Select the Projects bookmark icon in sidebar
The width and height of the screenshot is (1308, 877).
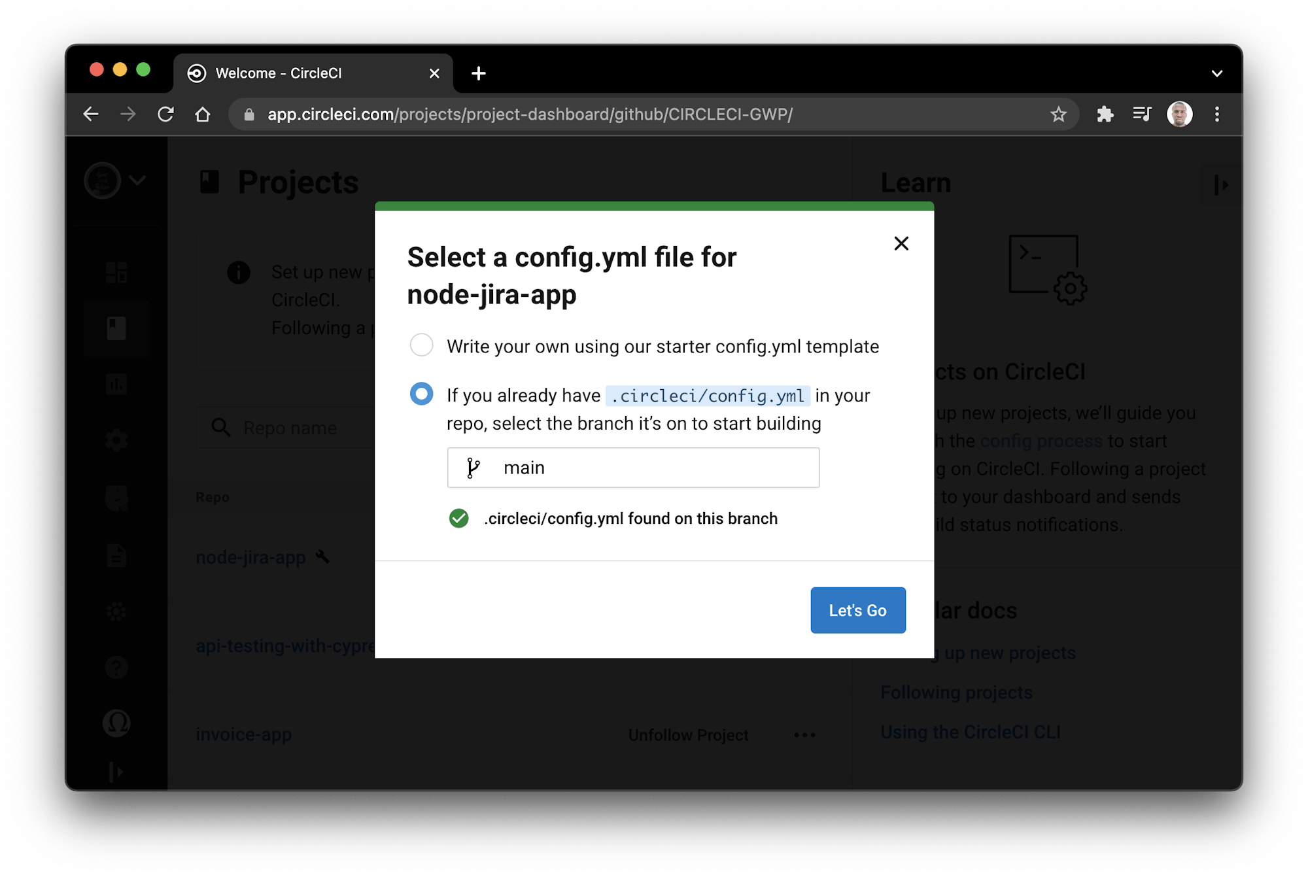116,328
